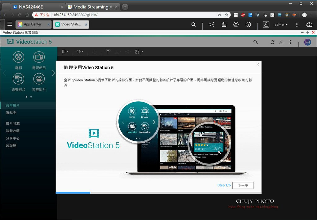
Task: Open QTS background tasks icon
Action: point(224,25)
